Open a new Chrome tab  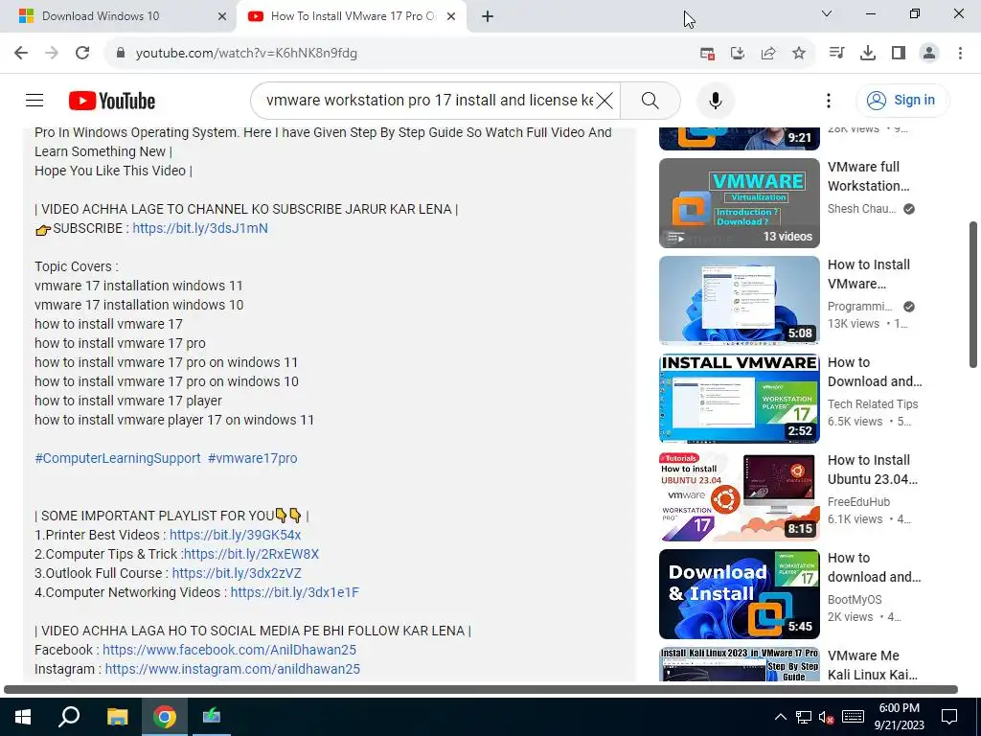pyautogui.click(x=488, y=16)
